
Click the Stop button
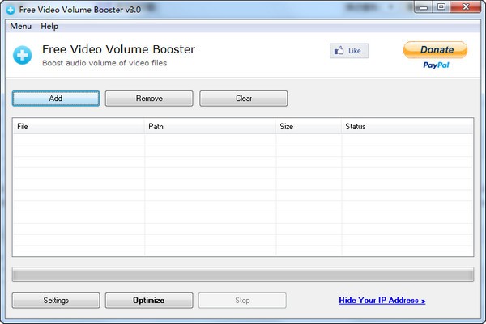click(x=242, y=301)
